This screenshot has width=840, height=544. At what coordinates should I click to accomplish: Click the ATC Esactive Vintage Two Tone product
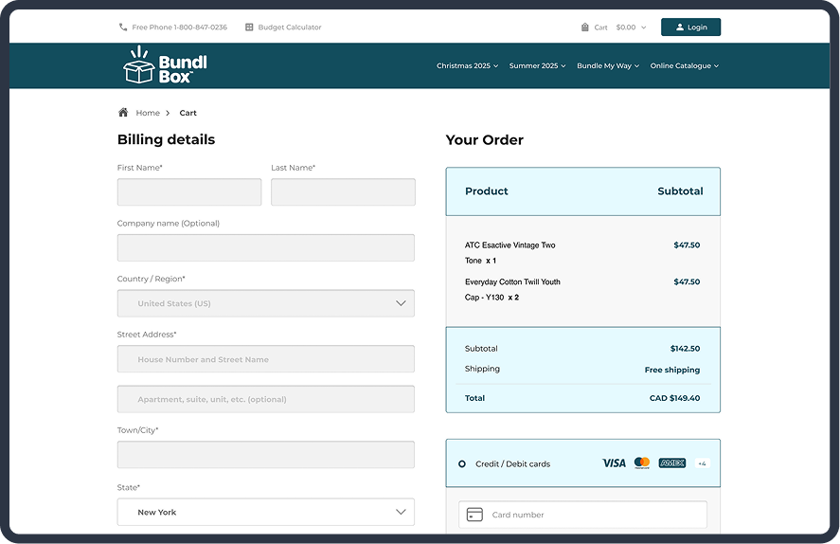point(510,252)
